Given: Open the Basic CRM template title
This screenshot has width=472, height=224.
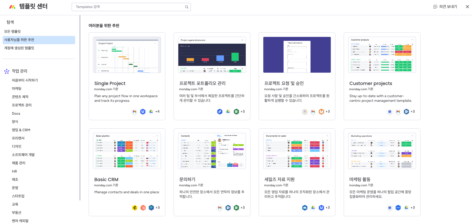Looking at the screenshot, I should [x=106, y=180].
